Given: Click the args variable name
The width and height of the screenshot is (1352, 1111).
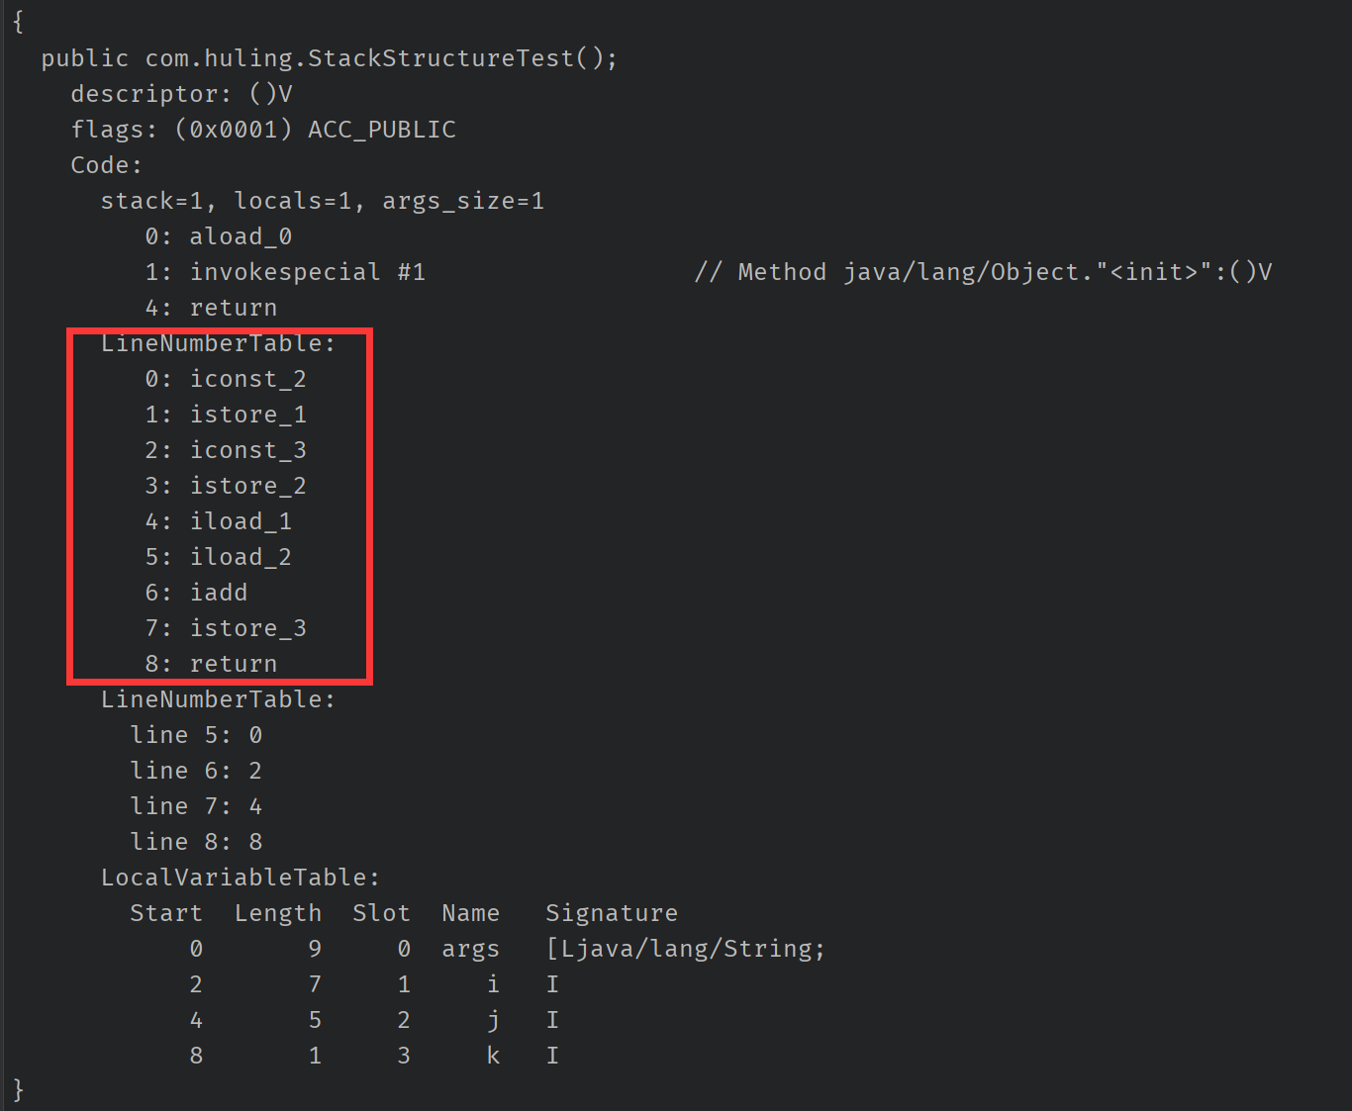Looking at the screenshot, I should click(470, 949).
